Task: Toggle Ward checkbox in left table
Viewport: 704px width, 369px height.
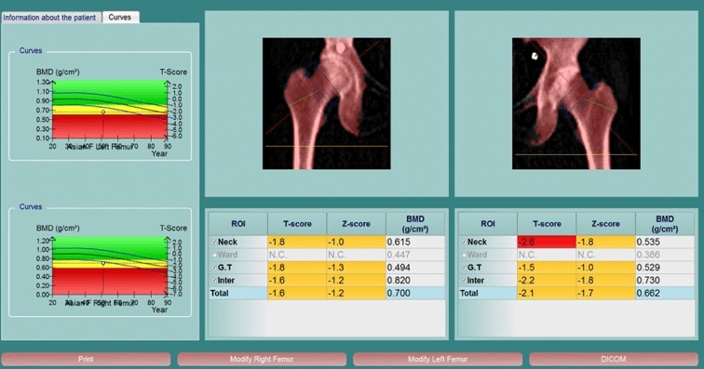Action: [214, 255]
